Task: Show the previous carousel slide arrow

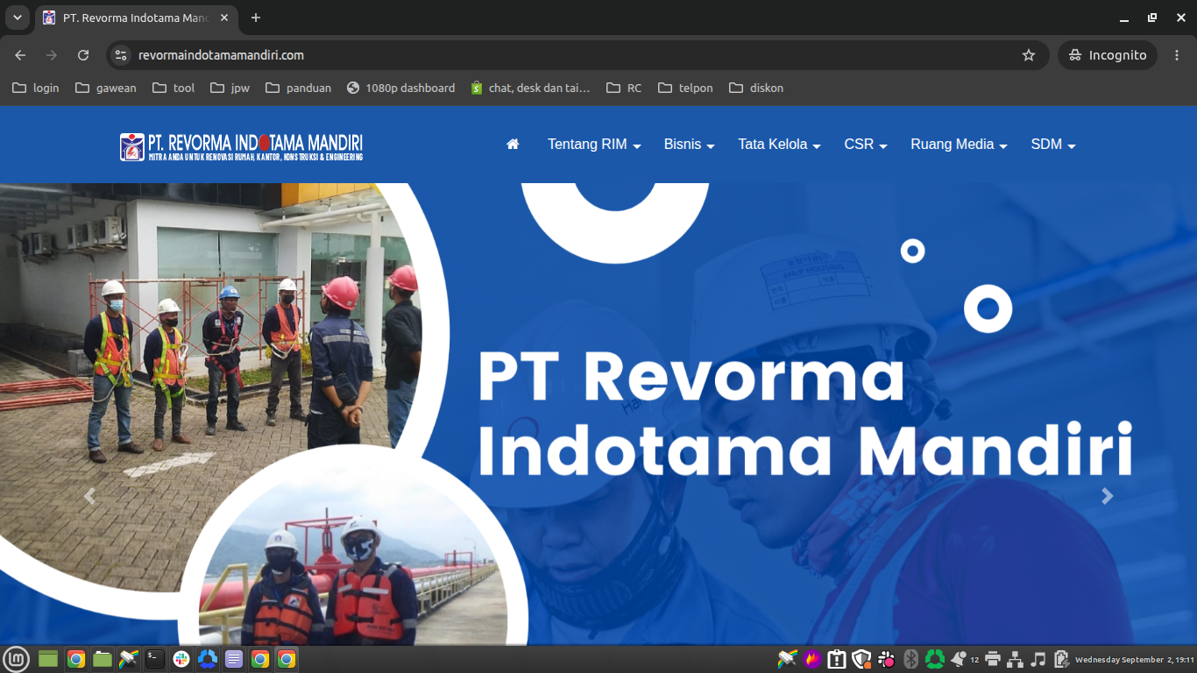Action: 89,496
